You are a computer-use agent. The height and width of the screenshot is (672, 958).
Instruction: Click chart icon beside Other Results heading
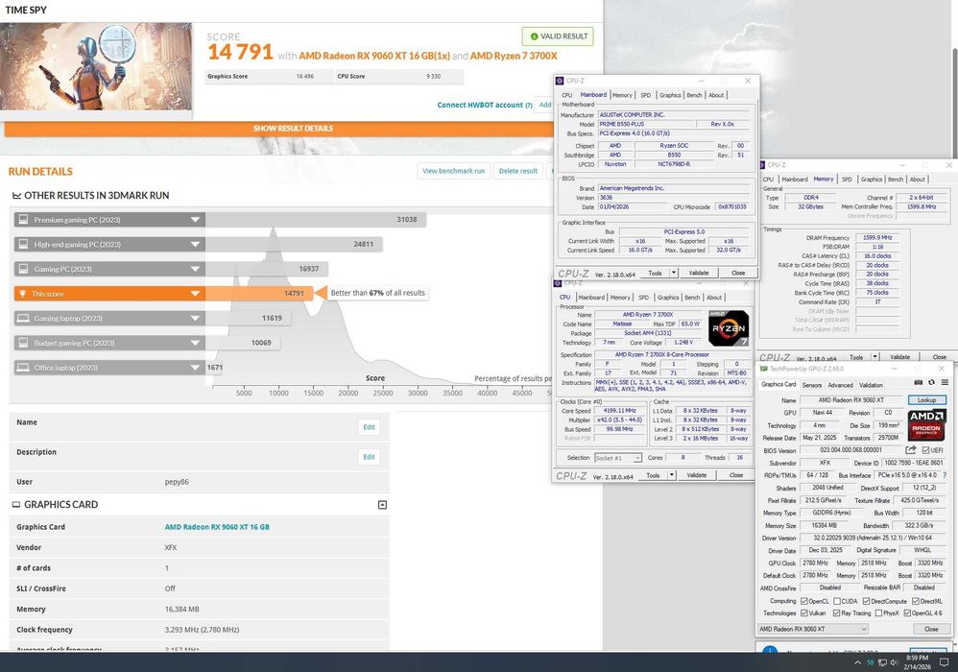(x=16, y=196)
